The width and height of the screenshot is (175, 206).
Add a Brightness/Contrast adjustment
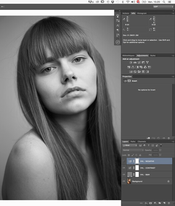coord(131,62)
